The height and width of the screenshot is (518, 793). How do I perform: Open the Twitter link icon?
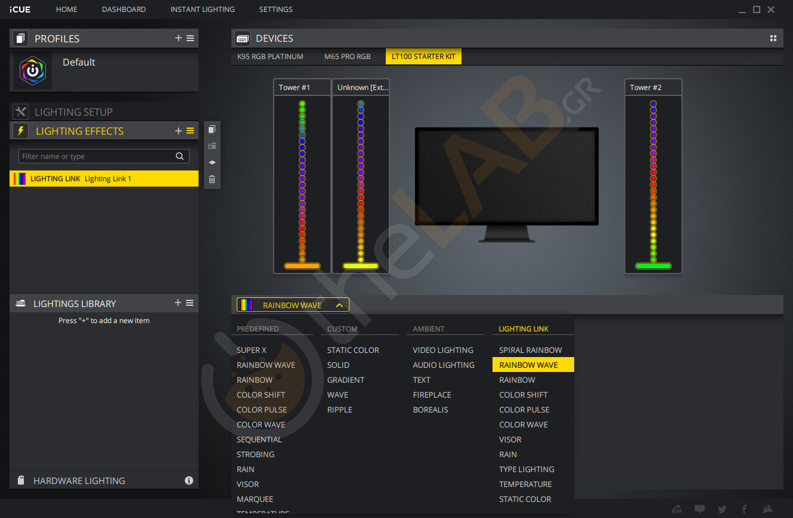(722, 509)
